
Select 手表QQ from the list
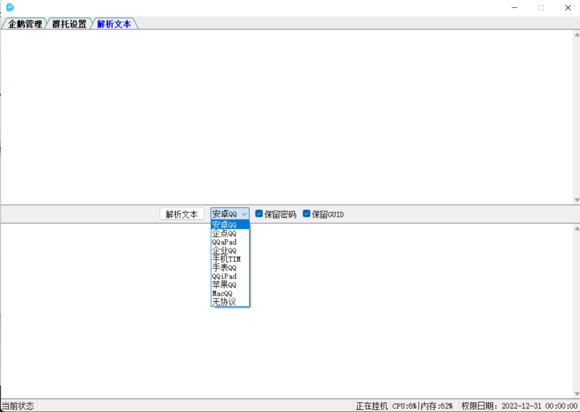coord(229,267)
